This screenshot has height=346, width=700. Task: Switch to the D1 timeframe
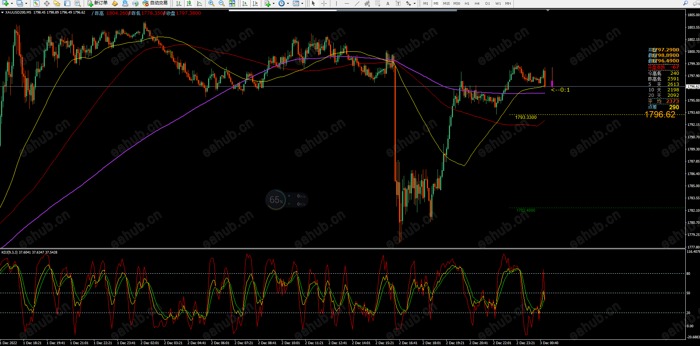[487, 3]
